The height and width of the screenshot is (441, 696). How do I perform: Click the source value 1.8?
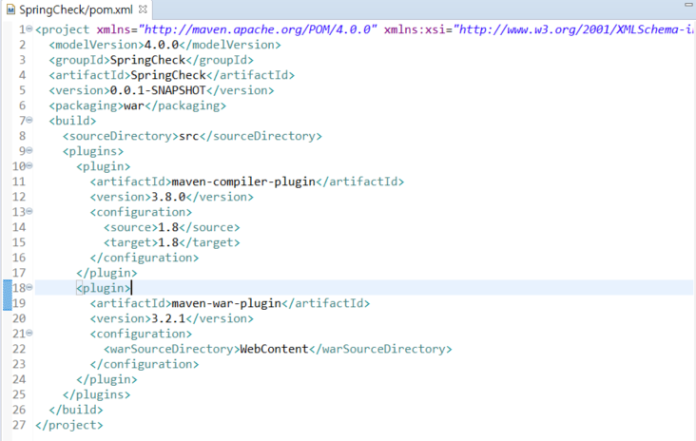(x=168, y=227)
